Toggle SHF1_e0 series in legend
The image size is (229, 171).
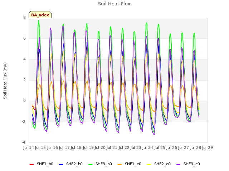(x=130, y=164)
